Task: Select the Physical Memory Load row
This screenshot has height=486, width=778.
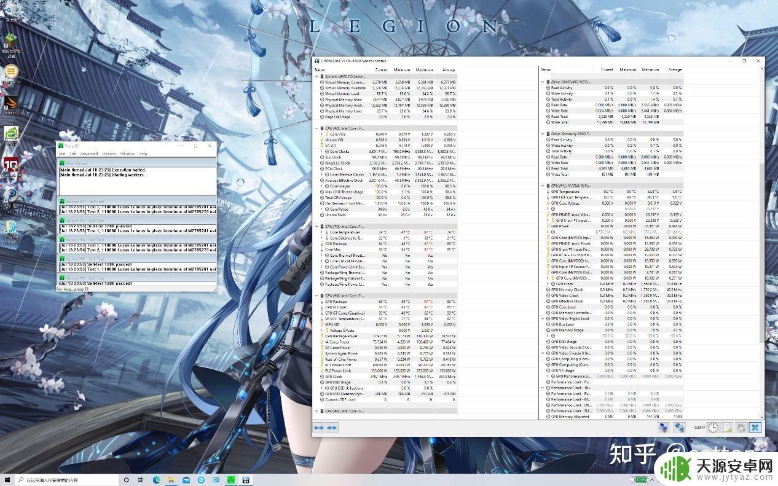Action: 385,111
